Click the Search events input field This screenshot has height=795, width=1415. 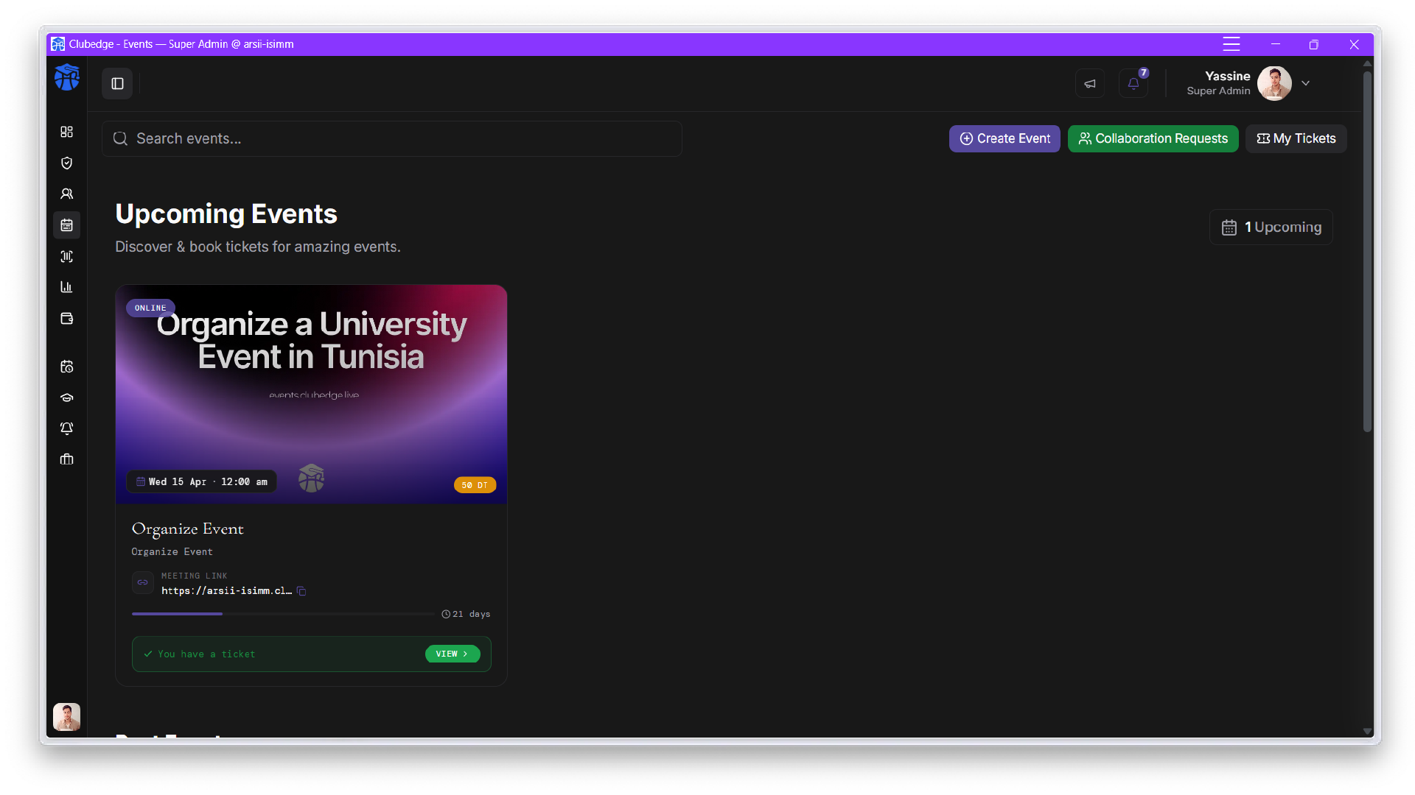click(392, 139)
